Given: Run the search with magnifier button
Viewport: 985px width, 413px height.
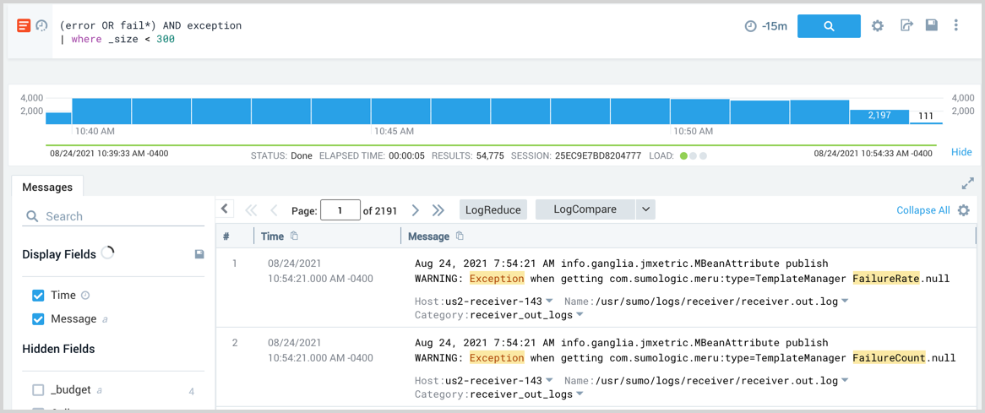Looking at the screenshot, I should pyautogui.click(x=828, y=26).
